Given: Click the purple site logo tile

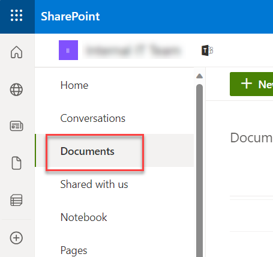Looking at the screenshot, I should [68, 50].
